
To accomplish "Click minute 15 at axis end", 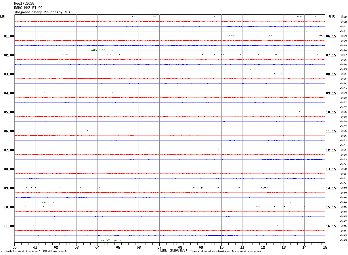I will [x=325, y=248].
